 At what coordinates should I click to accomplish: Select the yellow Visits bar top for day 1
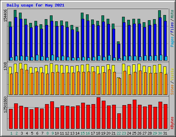coord(10,70)
